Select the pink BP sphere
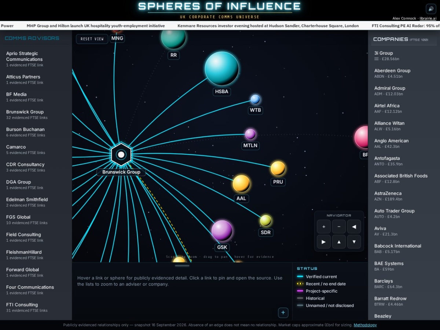The width and height of the screenshot is (440, 330). click(x=361, y=137)
